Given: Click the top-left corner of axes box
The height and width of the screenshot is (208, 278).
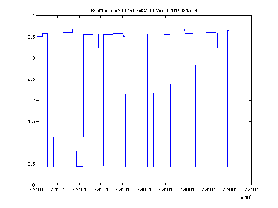Looking at the screenshot, I should [36, 15].
